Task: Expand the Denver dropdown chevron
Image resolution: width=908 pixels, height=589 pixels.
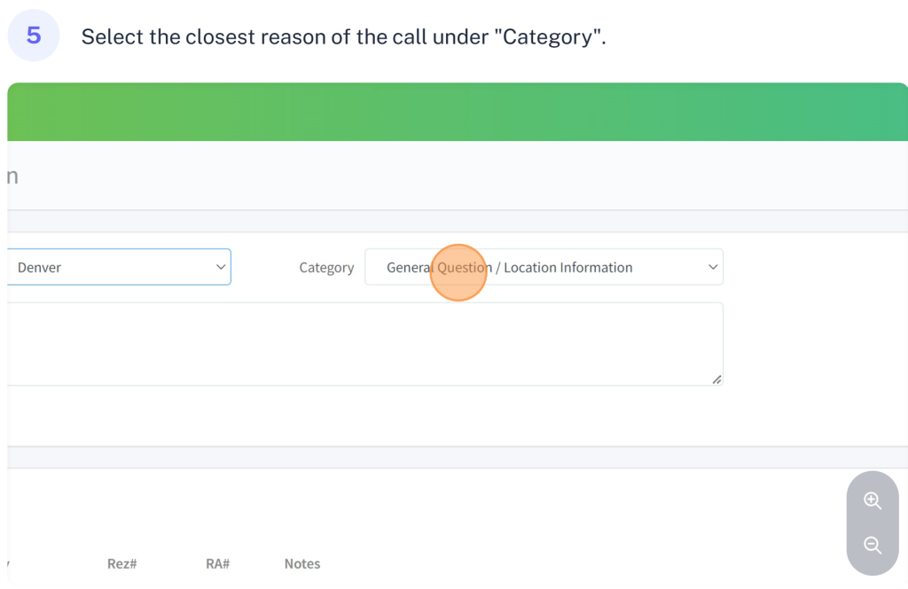Action: click(221, 267)
